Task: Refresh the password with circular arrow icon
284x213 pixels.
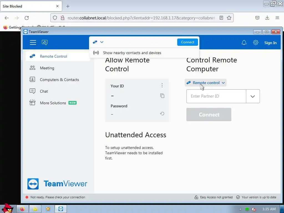Action: tap(162, 113)
